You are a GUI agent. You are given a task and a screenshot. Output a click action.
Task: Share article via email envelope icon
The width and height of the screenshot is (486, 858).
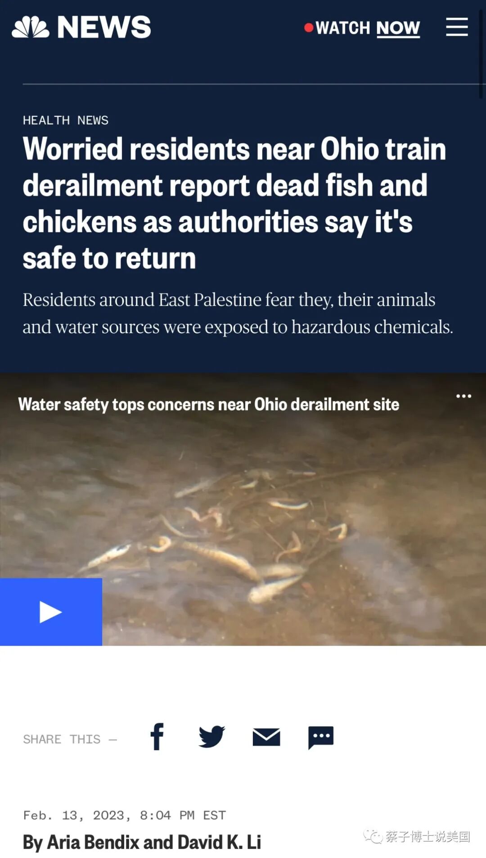click(x=266, y=737)
